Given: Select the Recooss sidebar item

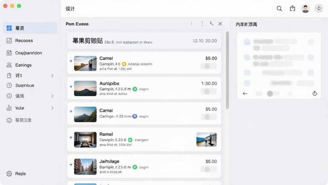Looking at the screenshot, I should (x=30, y=40).
